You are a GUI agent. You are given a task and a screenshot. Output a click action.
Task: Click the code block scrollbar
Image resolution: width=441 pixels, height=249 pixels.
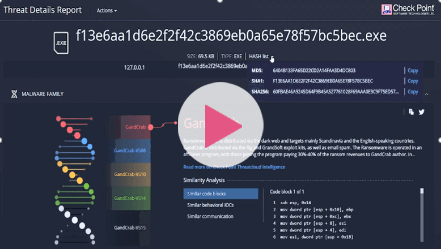(422, 214)
